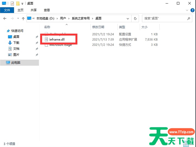The height and width of the screenshot is (147, 196).
Task: Switch to the 查看 ribbon tab
Action: point(47,10)
